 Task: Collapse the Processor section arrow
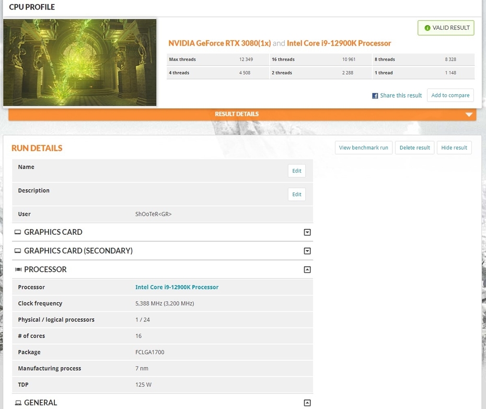click(x=307, y=269)
